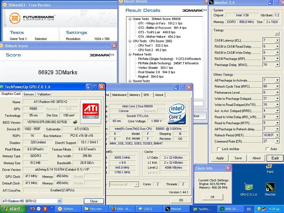
Task: Open the About tab in CPU-Z
Action: (159, 95)
